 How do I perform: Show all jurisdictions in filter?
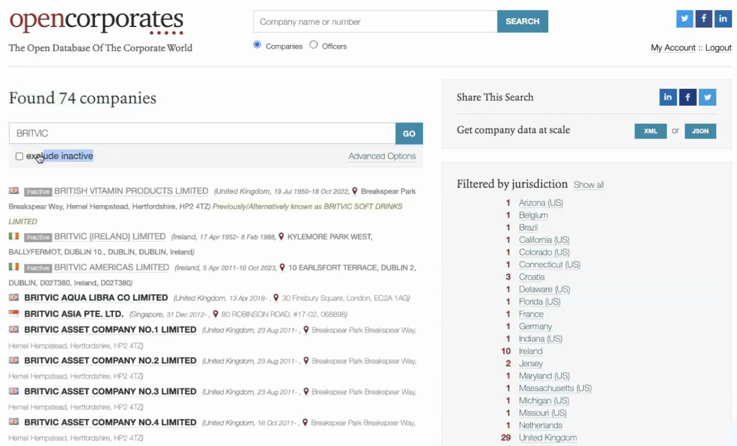(589, 185)
